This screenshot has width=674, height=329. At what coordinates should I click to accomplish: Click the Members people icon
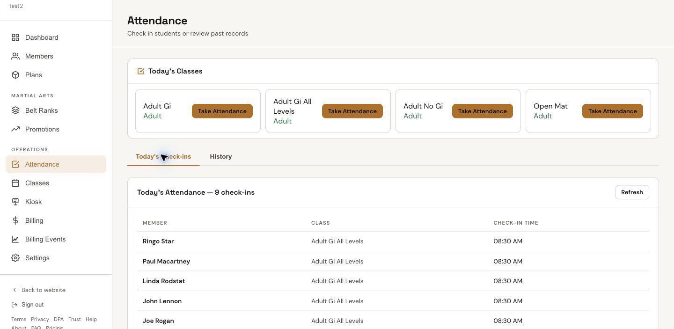click(15, 56)
